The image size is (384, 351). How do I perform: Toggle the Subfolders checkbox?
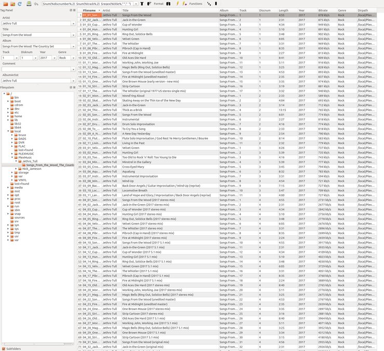[x=4, y=348]
